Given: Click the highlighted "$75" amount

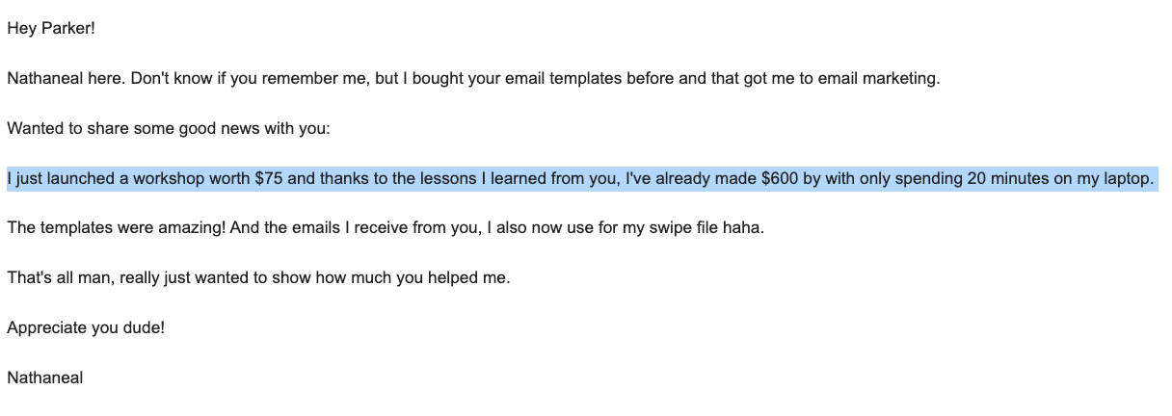Looking at the screenshot, I should coord(269,178).
